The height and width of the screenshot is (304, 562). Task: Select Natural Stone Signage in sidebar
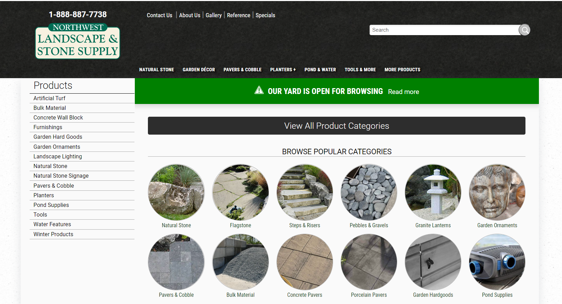tap(82, 176)
